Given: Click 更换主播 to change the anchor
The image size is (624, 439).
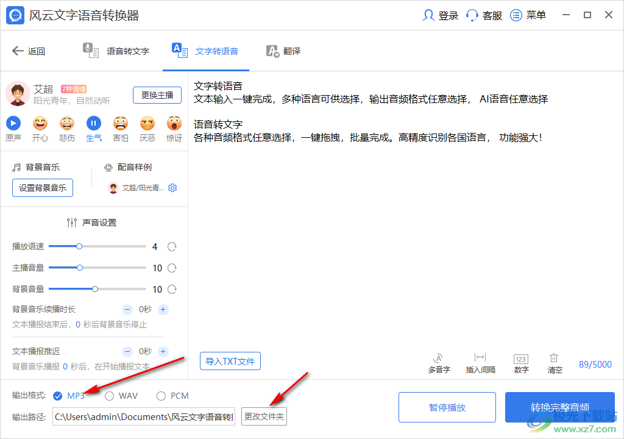Looking at the screenshot, I should pyautogui.click(x=157, y=95).
